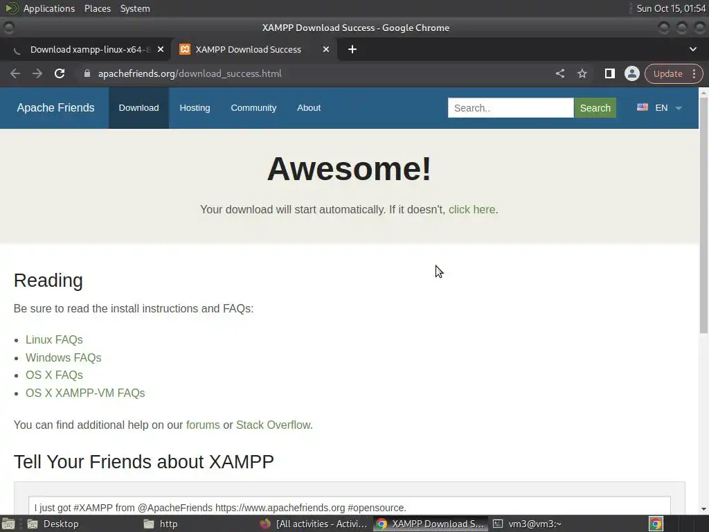The height and width of the screenshot is (532, 709).
Task: Close the Download xampp-linux-x64 tab
Action: coord(161,49)
